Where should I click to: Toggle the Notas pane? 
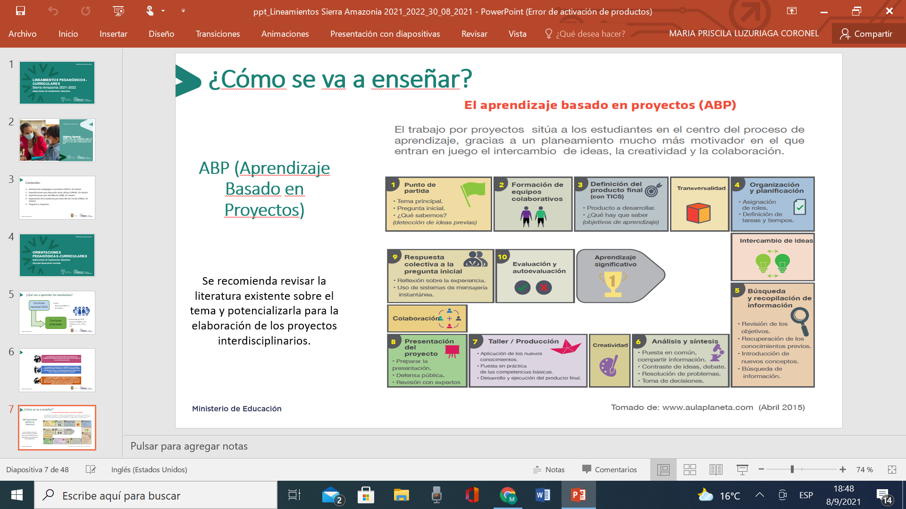549,469
